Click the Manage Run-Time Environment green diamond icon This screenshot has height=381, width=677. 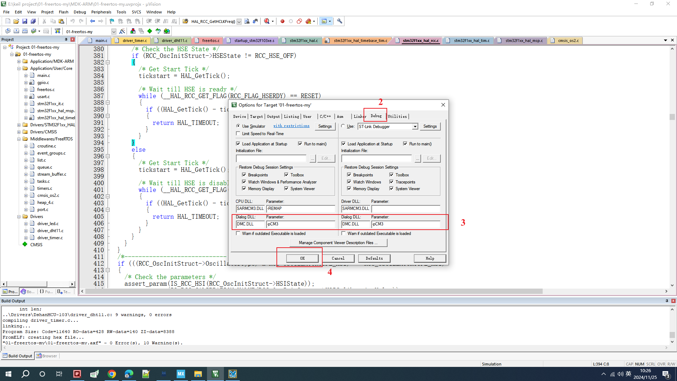coord(150,31)
